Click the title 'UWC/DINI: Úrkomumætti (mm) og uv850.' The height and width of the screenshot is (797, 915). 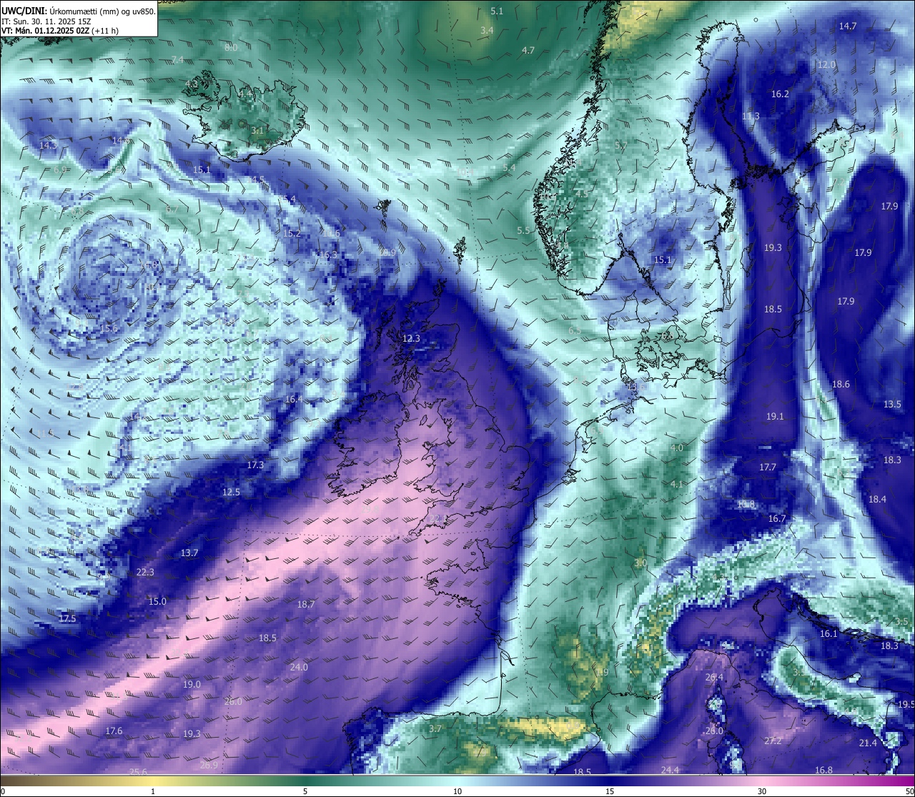click(x=79, y=11)
